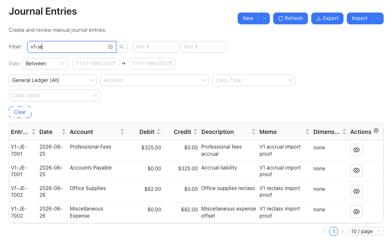
Task: View the Professional Fees entry via eye icon
Action: point(356,150)
